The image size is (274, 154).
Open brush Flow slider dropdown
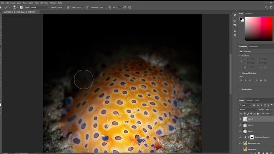tap(83, 8)
